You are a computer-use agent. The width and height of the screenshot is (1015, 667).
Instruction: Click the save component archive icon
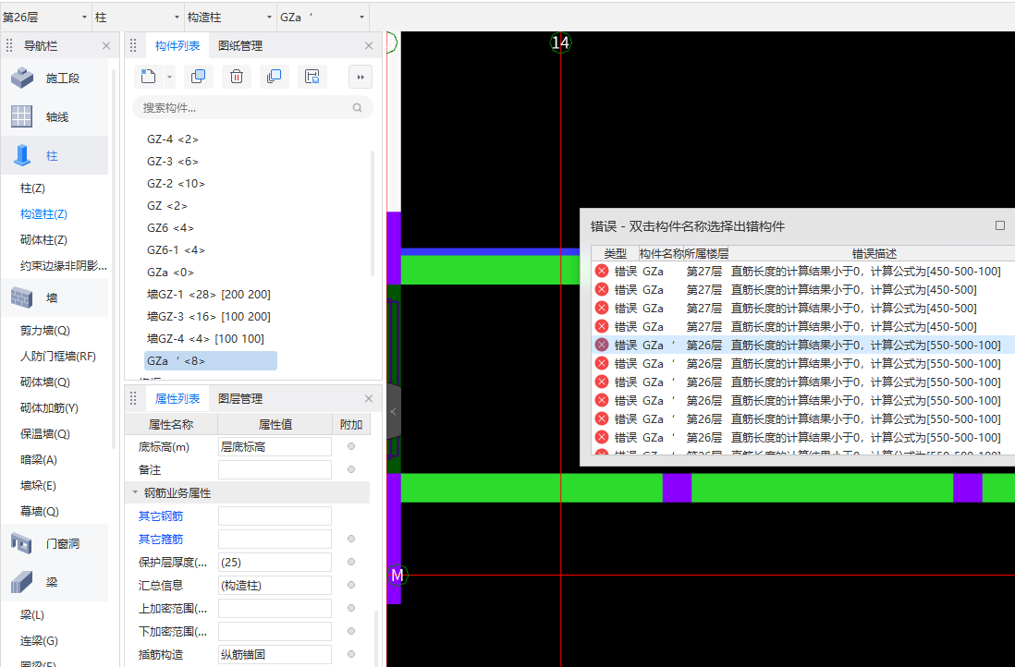pos(312,77)
